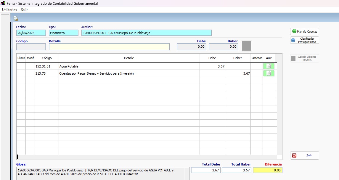Viewport: 339px width, 180px height.
Task: Select the Tipo field showing Financiero
Action: click(61, 33)
